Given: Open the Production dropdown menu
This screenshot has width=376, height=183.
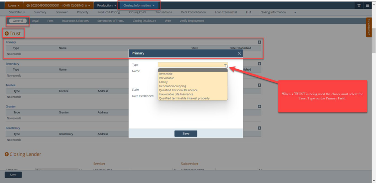Looking at the screenshot, I should pyautogui.click(x=107, y=6).
